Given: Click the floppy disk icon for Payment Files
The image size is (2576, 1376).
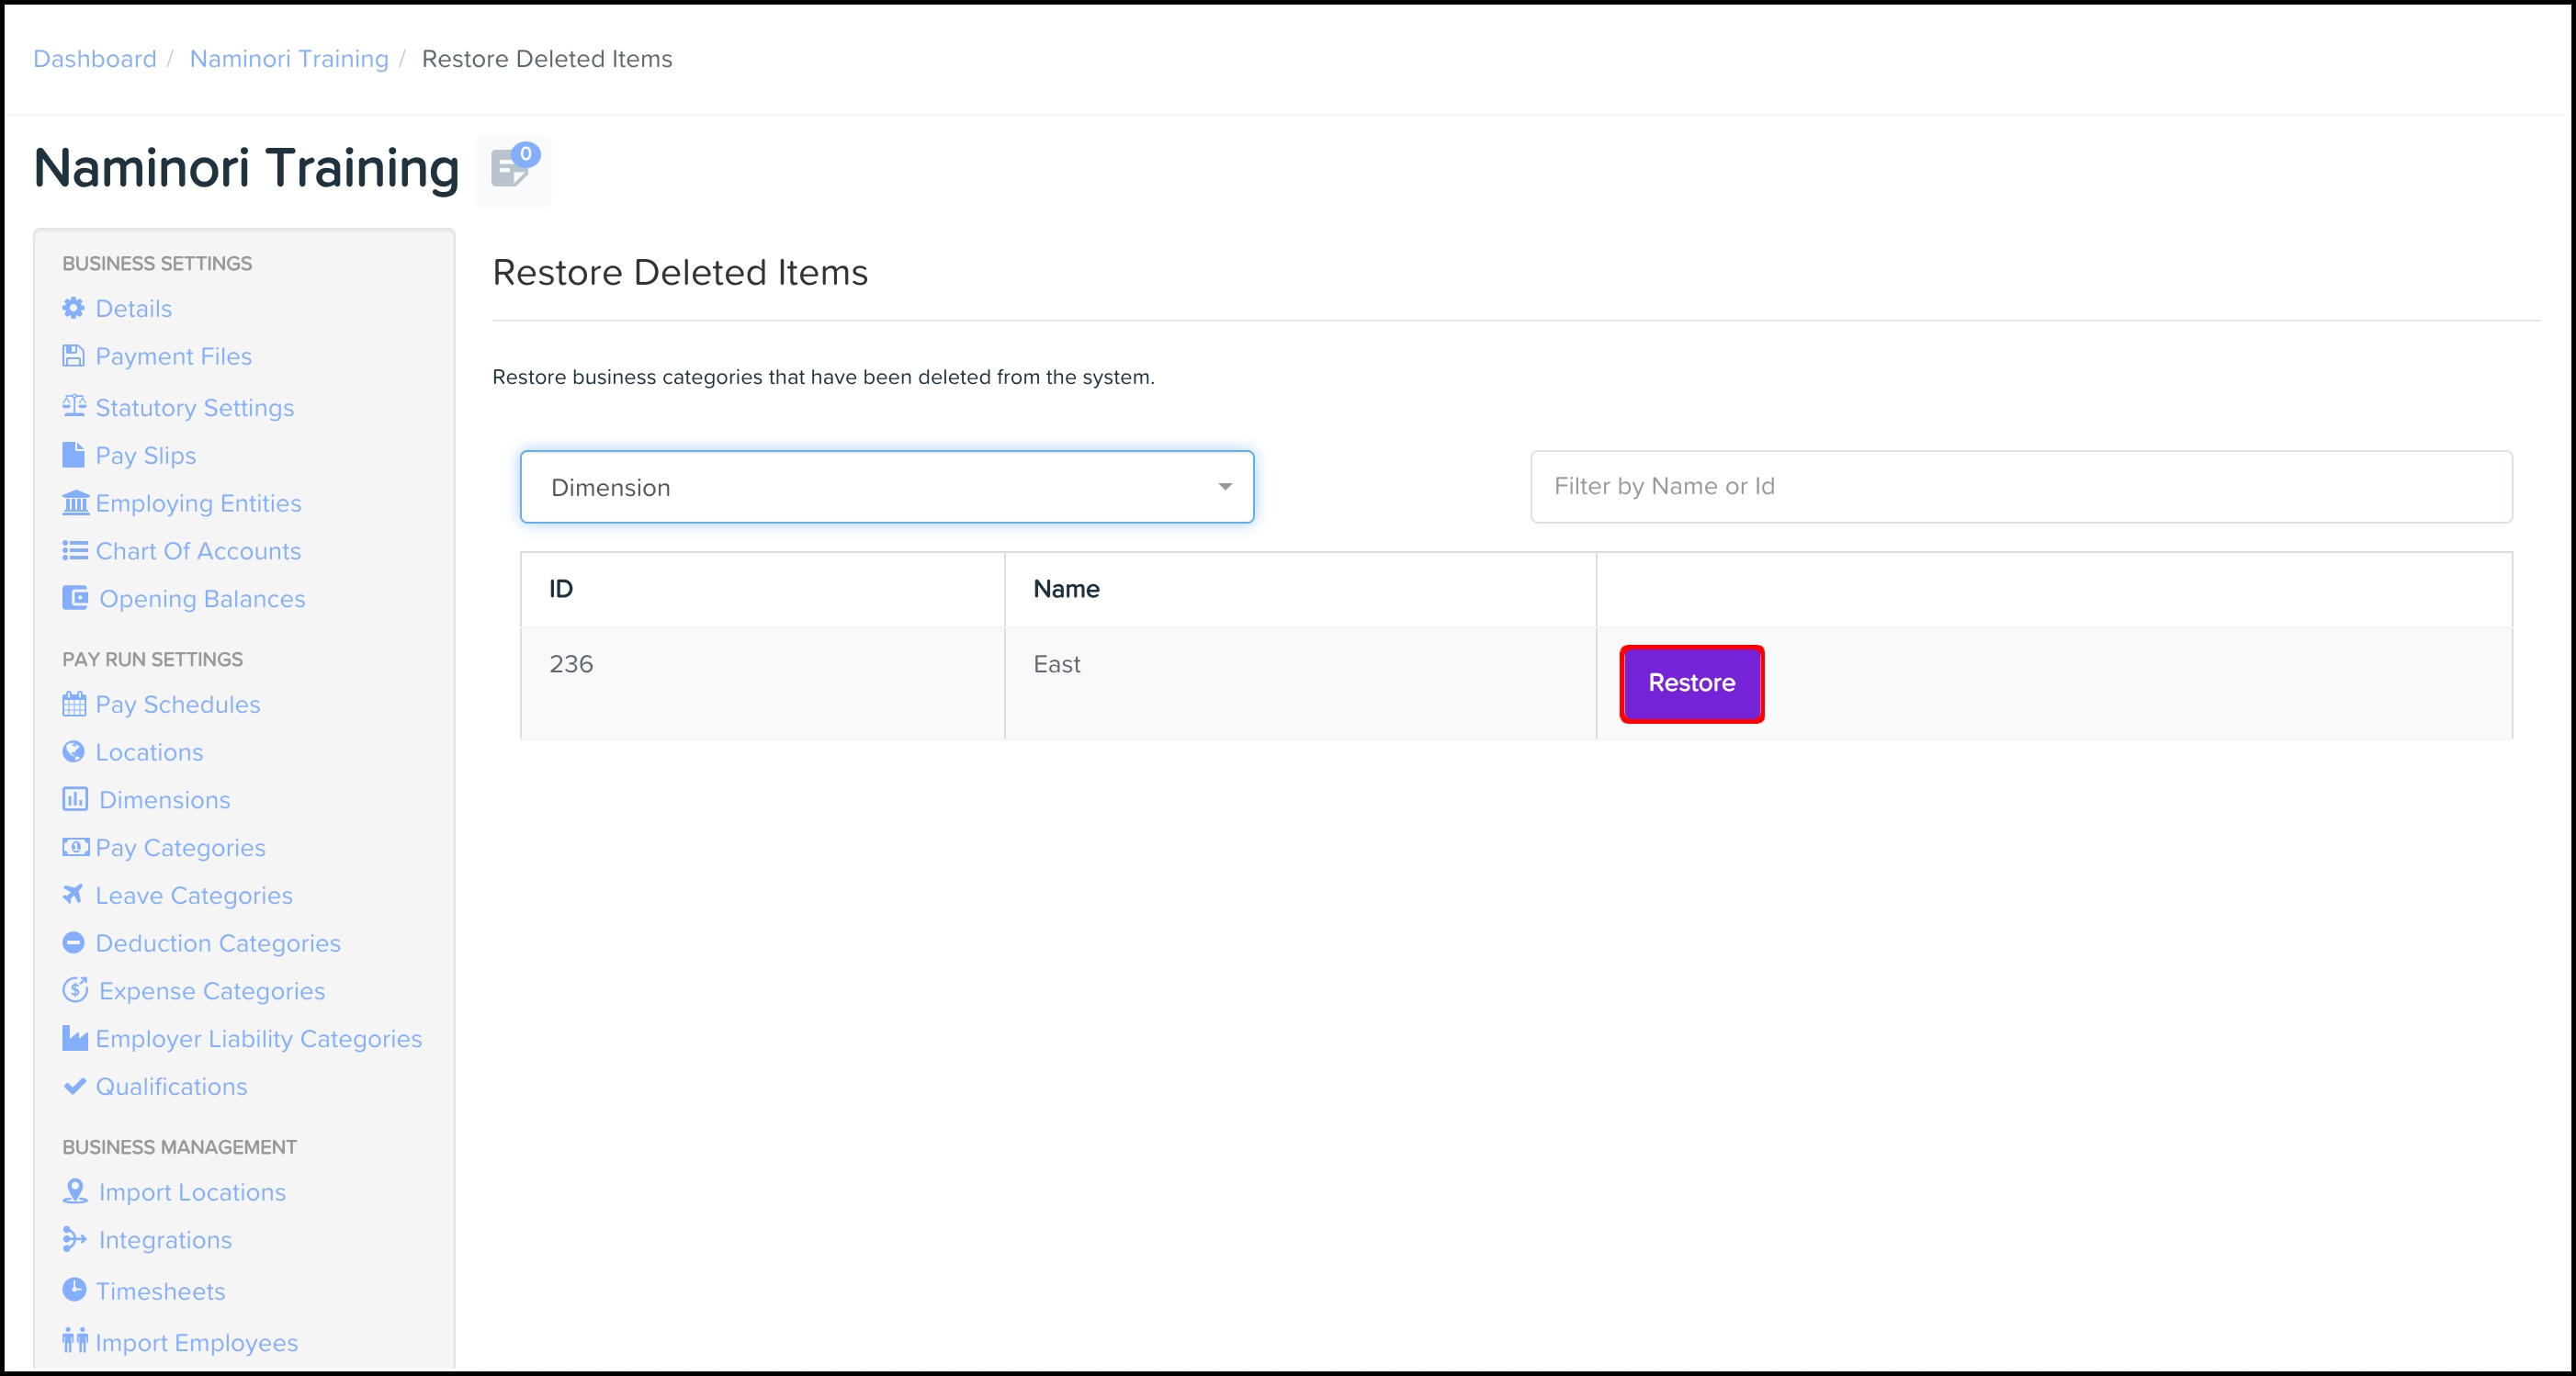Looking at the screenshot, I should pos(73,356).
